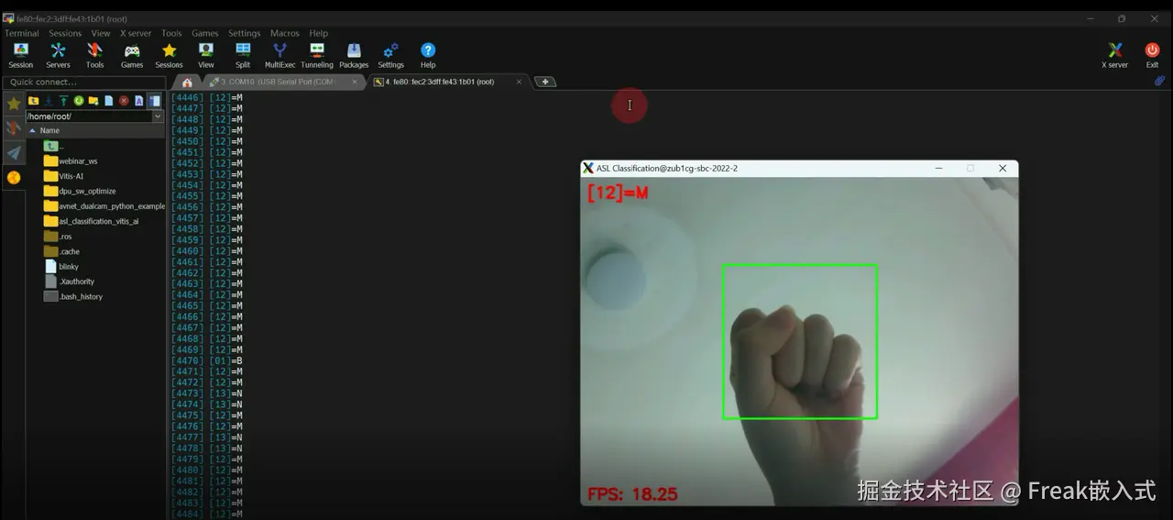Select the webinar_ws folder
The image size is (1173, 520).
pos(71,161)
